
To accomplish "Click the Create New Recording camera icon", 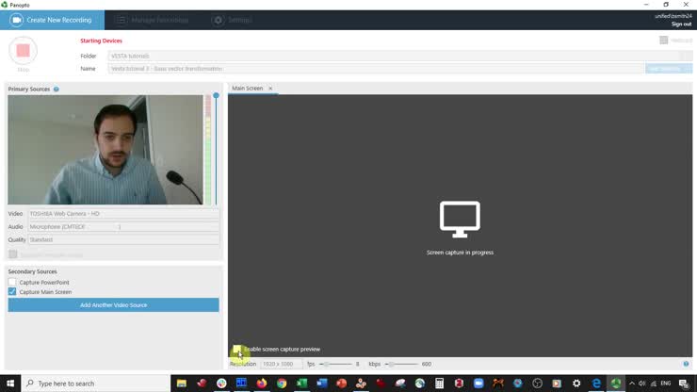I will (16, 20).
